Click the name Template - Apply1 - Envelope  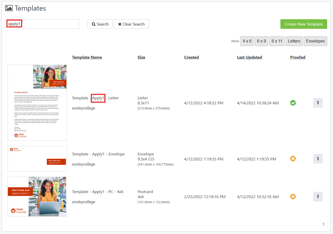98,154
